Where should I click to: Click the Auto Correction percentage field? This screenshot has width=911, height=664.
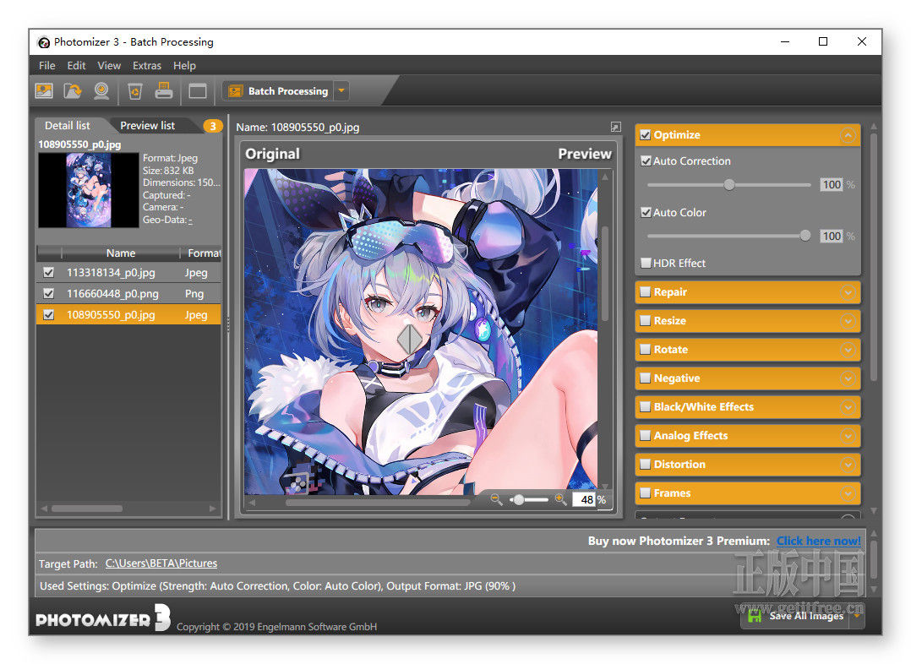832,185
